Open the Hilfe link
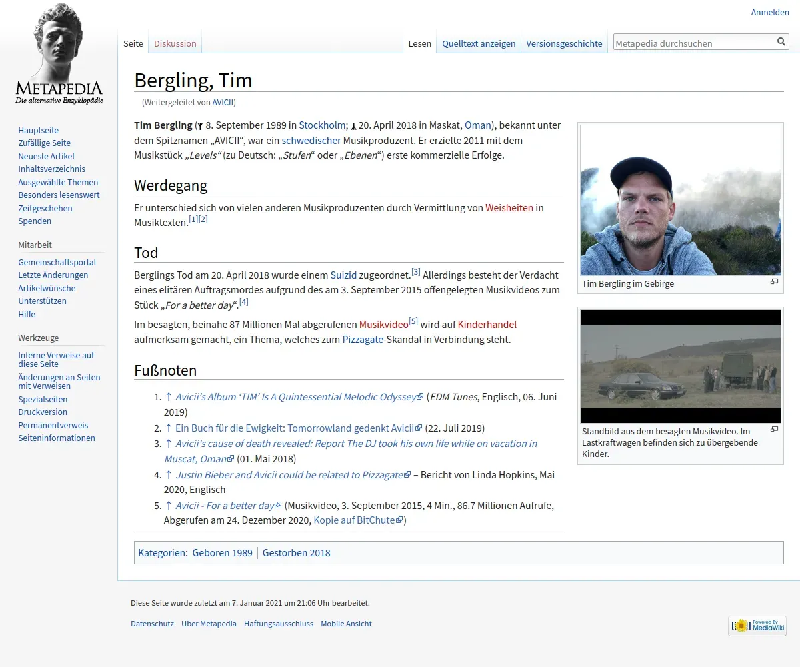Image resolution: width=800 pixels, height=667 pixels. coord(27,315)
